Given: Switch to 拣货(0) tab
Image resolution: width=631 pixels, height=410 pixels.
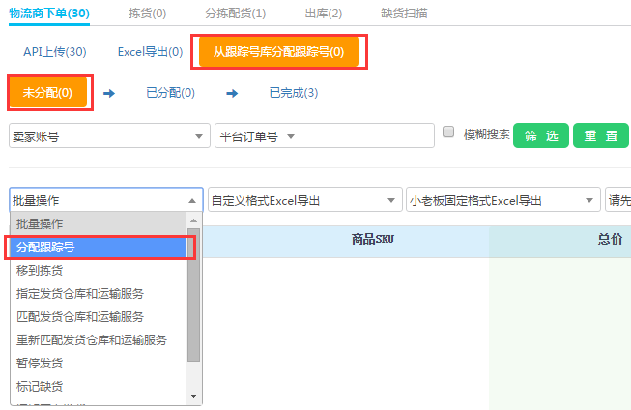Looking at the screenshot, I should pyautogui.click(x=147, y=13).
